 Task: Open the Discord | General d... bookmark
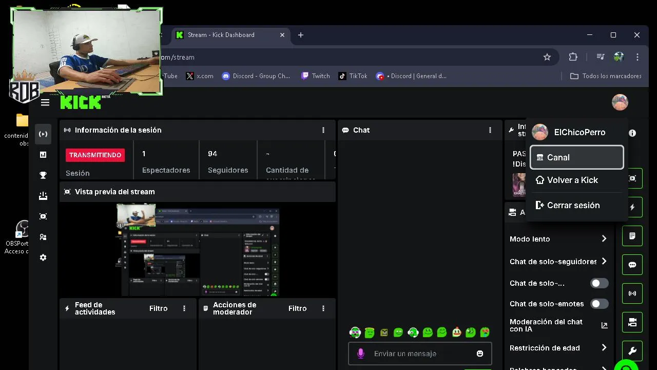coord(412,76)
